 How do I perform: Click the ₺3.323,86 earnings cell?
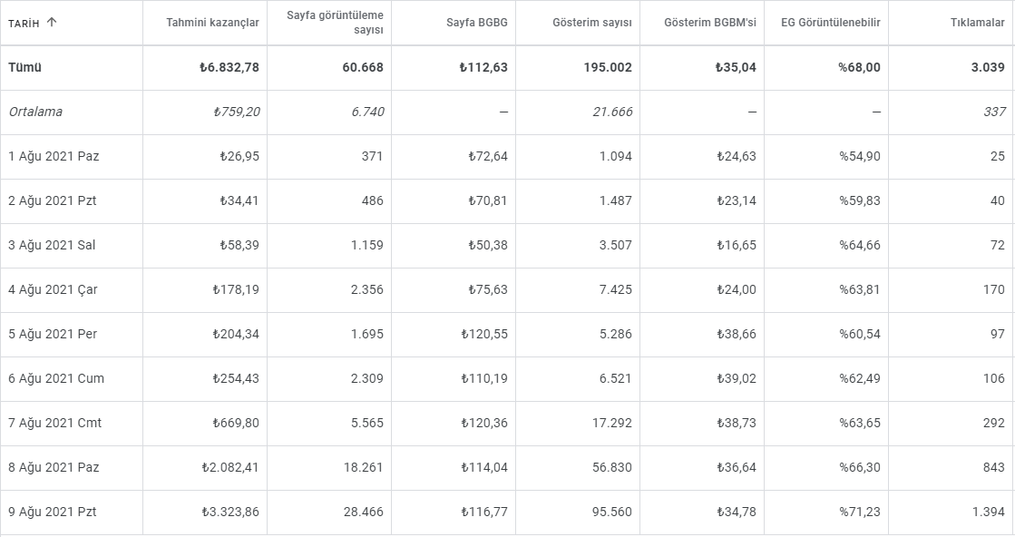230,512
